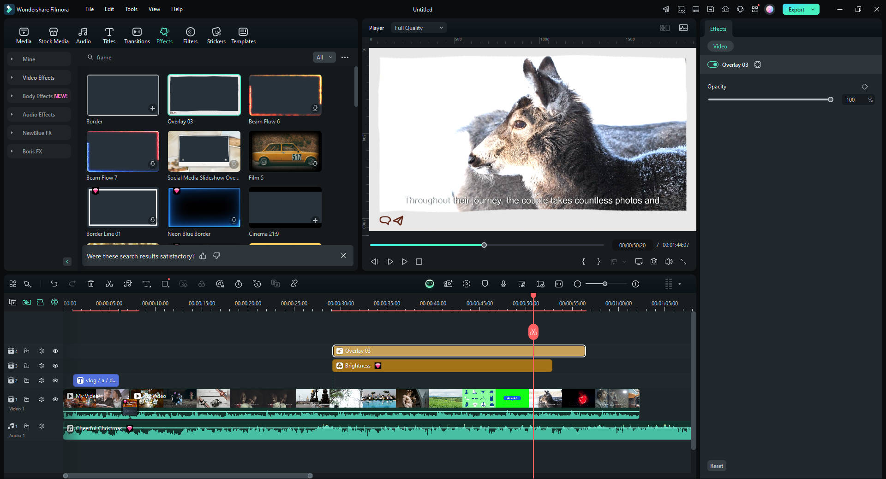Open the Full Quality dropdown

click(419, 28)
